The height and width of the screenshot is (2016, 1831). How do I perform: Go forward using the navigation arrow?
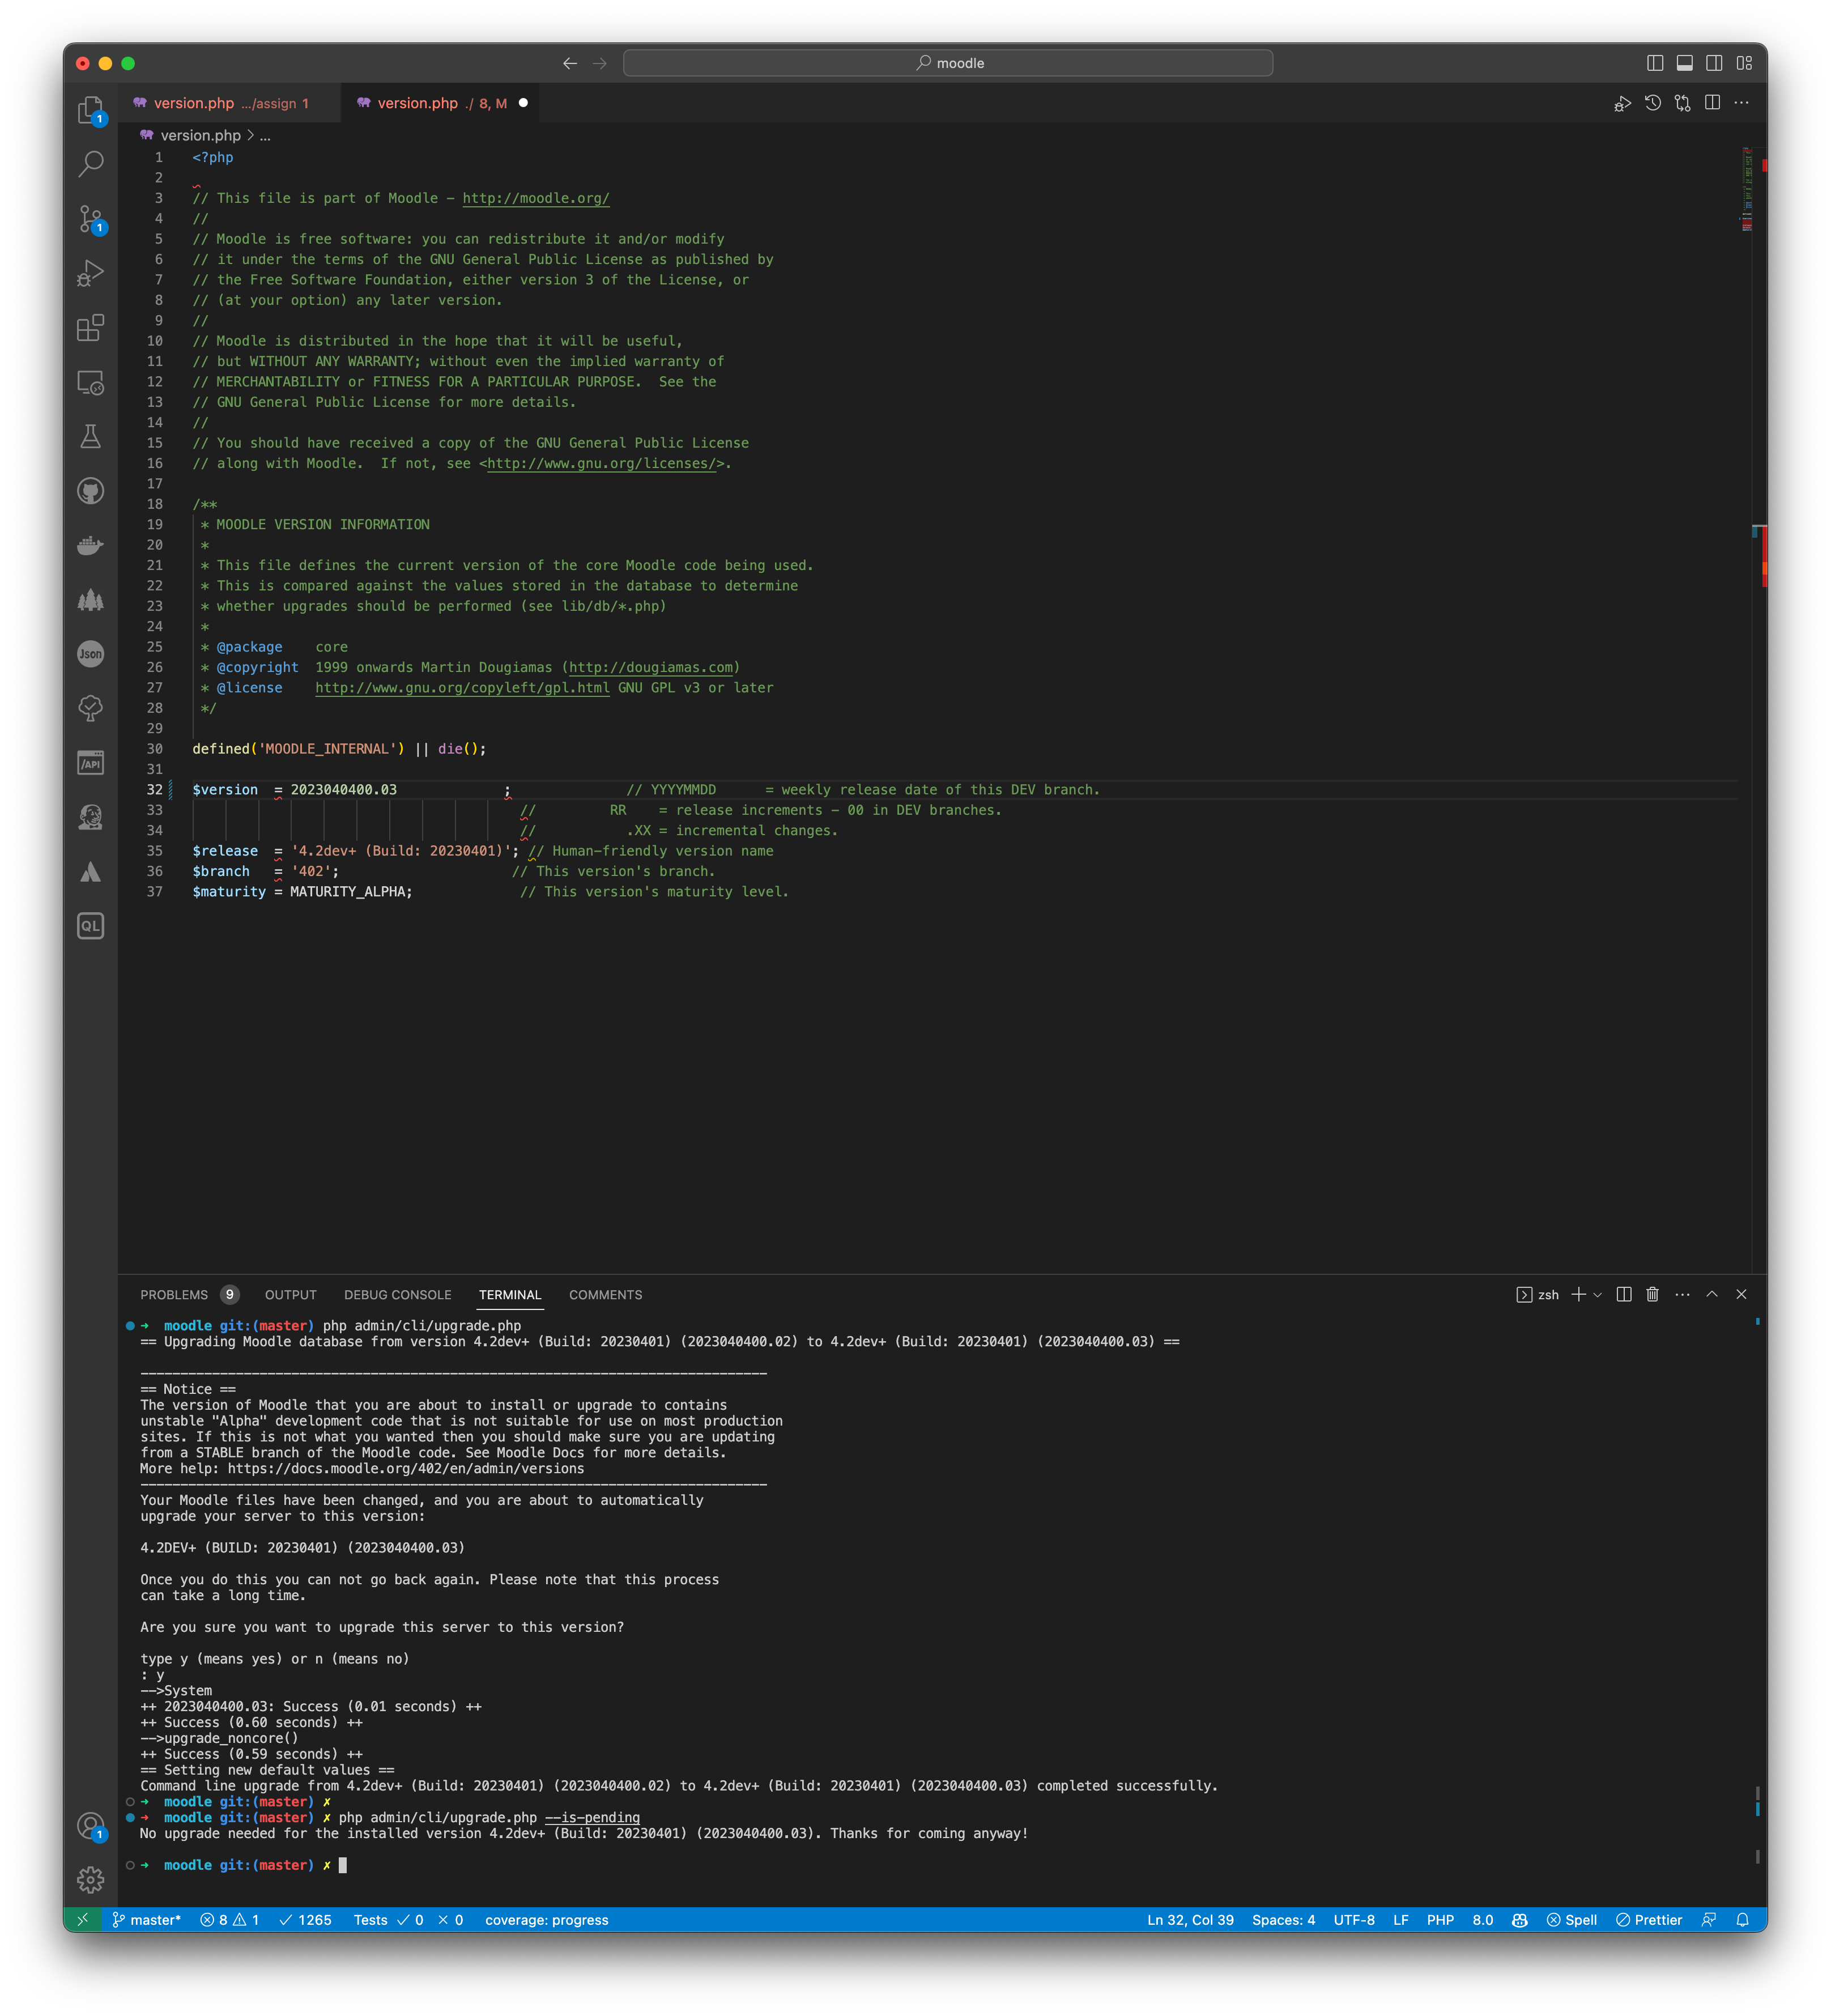(600, 63)
